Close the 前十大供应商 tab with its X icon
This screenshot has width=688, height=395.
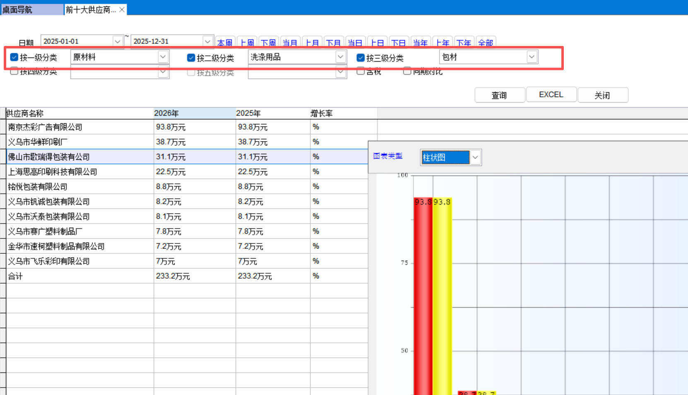coord(122,10)
